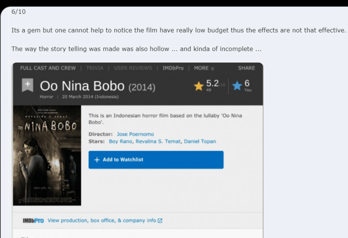This screenshot has height=238, width=348.
Task: Open the TRIVIA section
Action: tap(95, 68)
